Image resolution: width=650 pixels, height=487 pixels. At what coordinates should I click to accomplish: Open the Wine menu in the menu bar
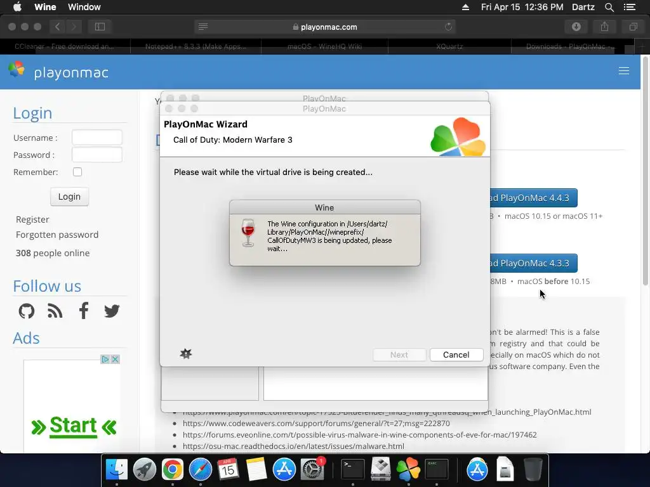(45, 7)
